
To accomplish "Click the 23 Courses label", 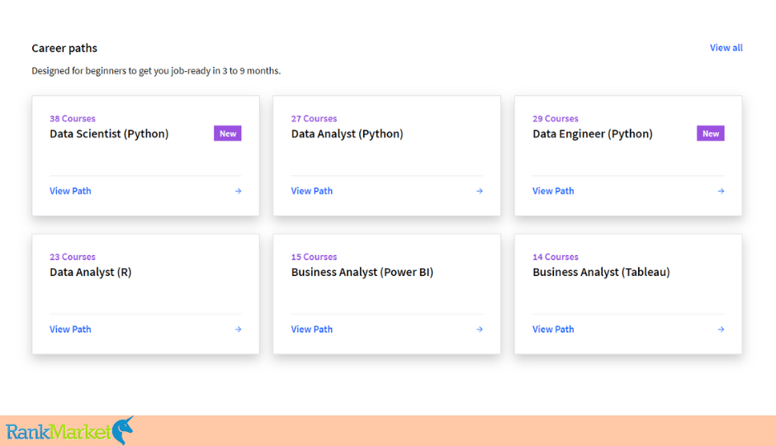I will 73,257.
